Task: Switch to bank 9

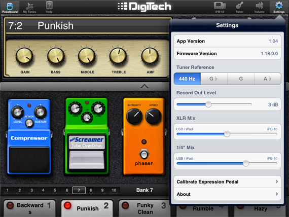Action: [102, 190]
